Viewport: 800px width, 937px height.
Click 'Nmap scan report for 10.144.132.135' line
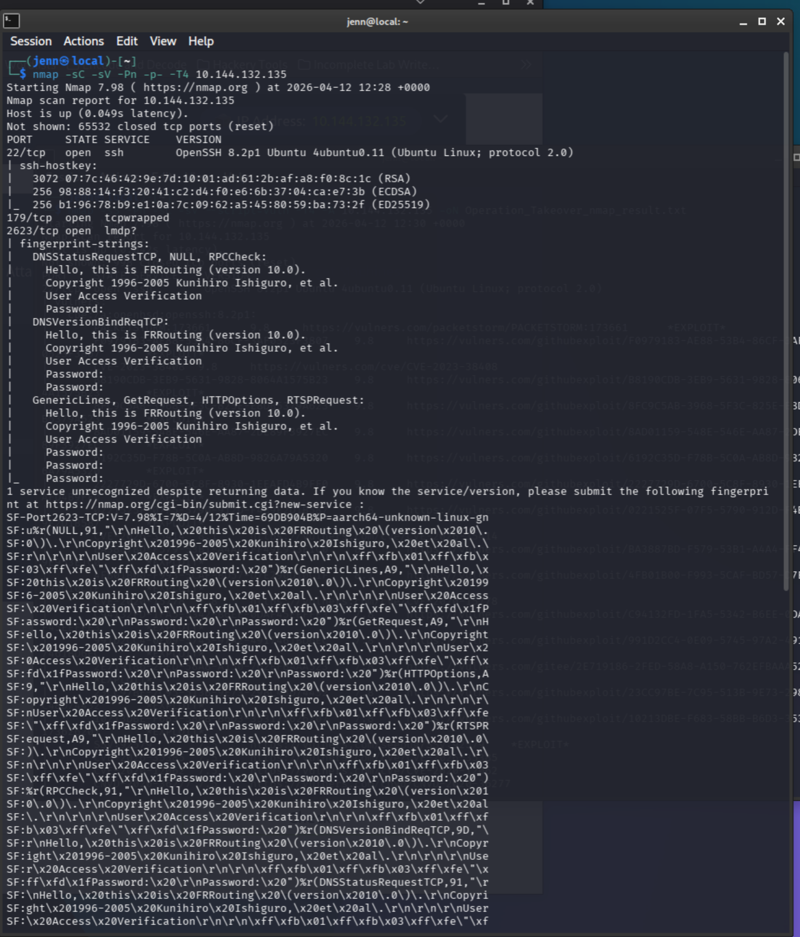pyautogui.click(x=120, y=100)
